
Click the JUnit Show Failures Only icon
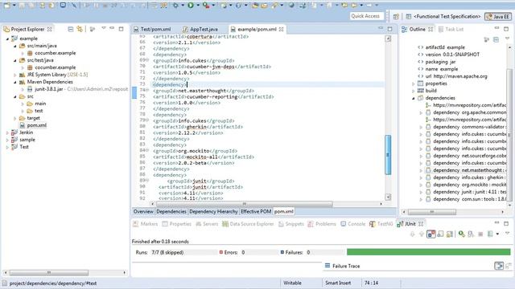pos(431,234)
